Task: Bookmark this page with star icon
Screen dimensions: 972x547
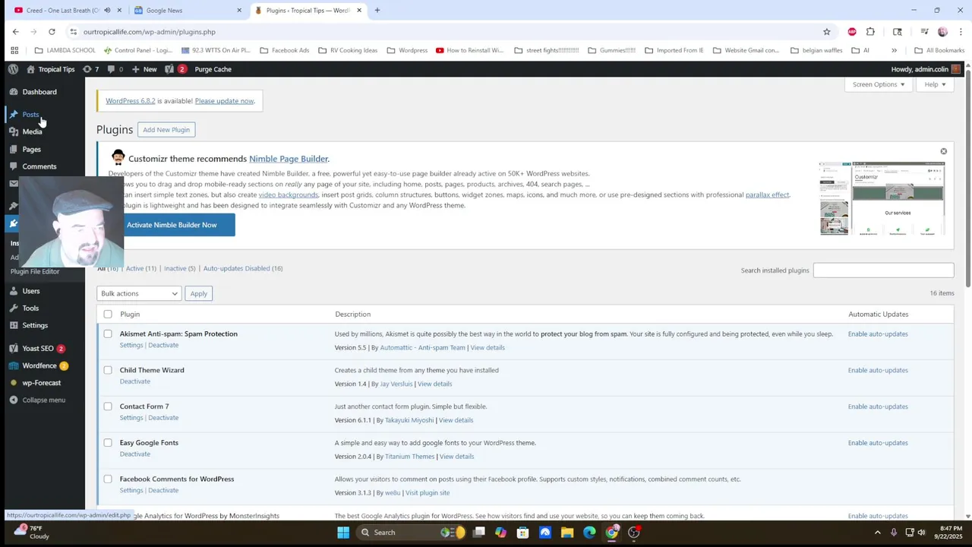Action: pyautogui.click(x=827, y=32)
